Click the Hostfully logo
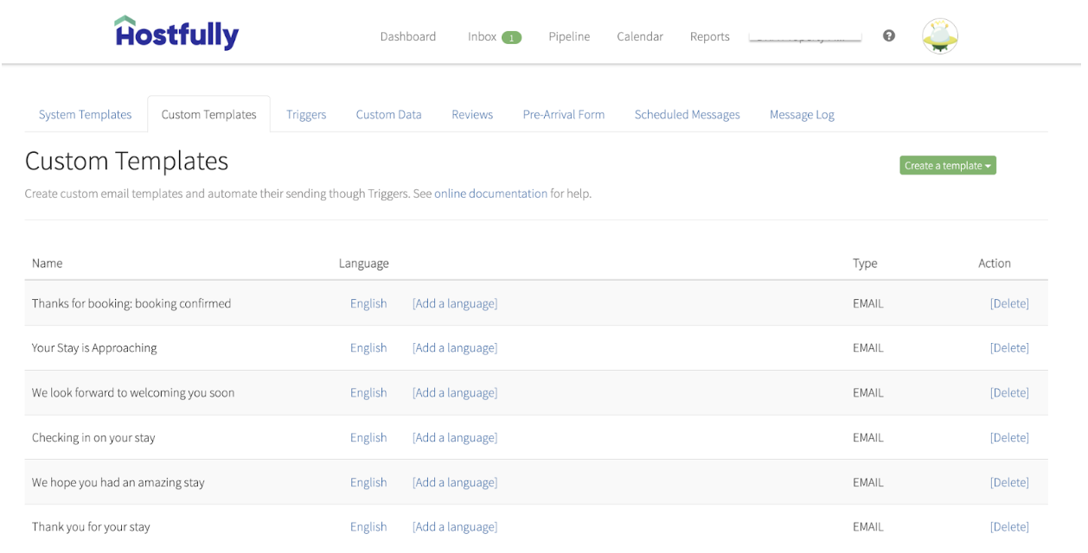The height and width of the screenshot is (553, 1088). (x=176, y=33)
